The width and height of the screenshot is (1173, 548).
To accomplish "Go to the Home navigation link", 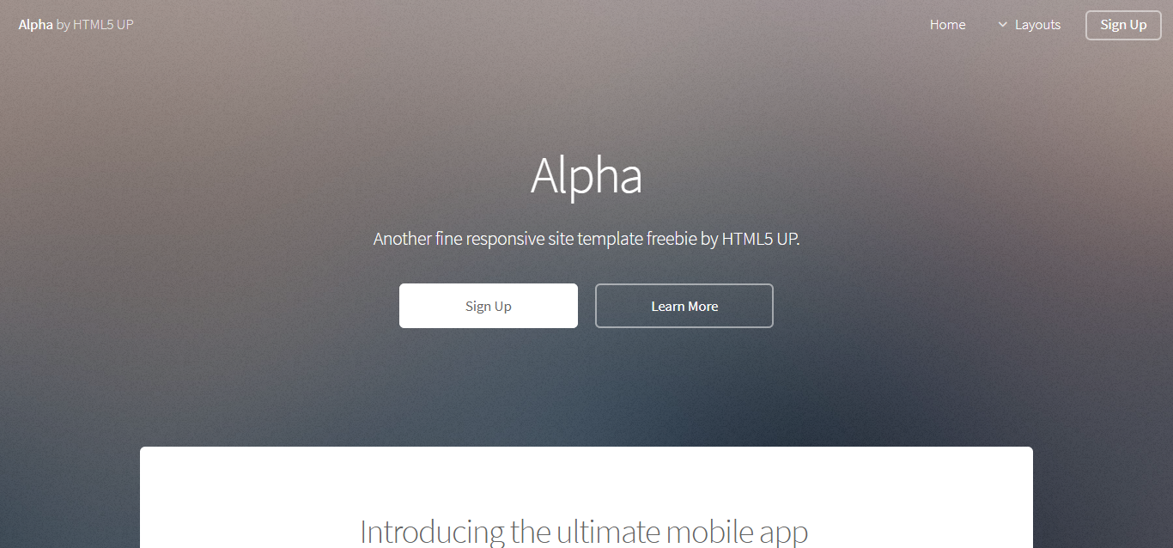I will click(x=947, y=25).
